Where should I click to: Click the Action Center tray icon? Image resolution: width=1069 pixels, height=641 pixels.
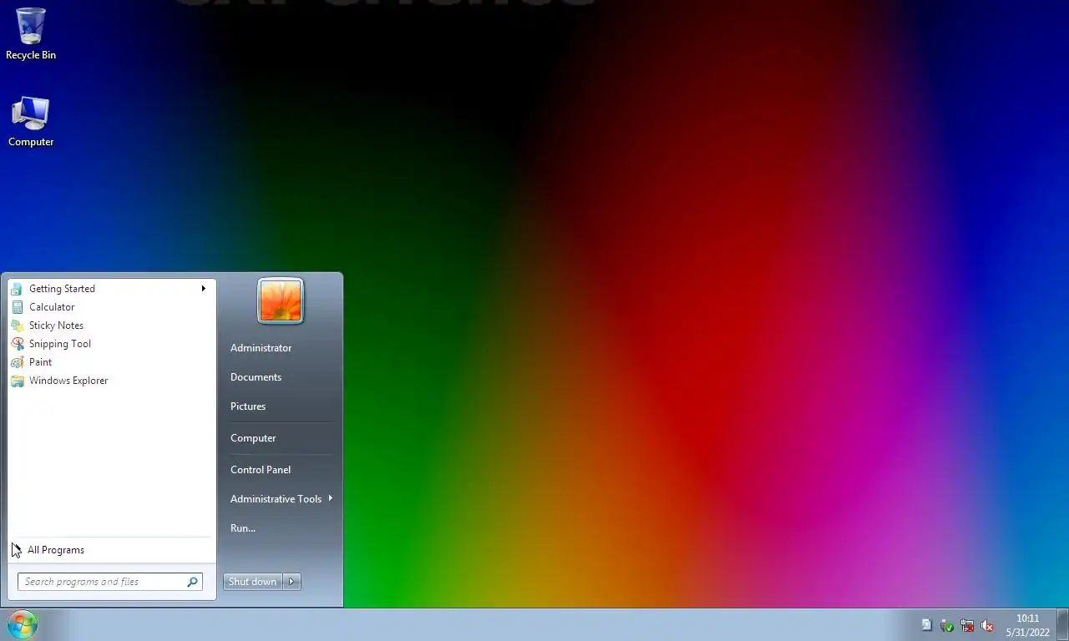point(926,625)
